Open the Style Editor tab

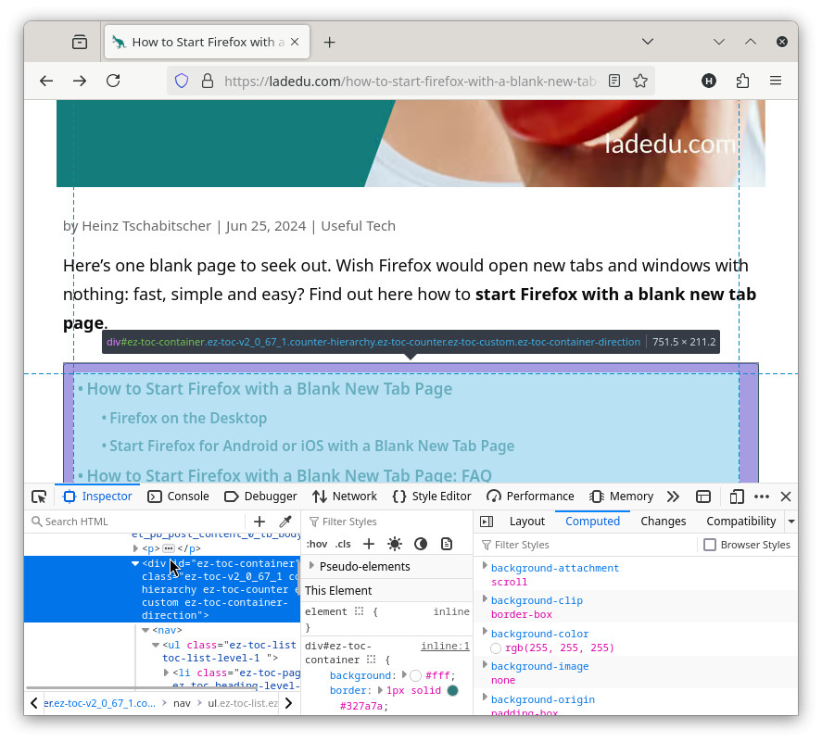pos(432,497)
